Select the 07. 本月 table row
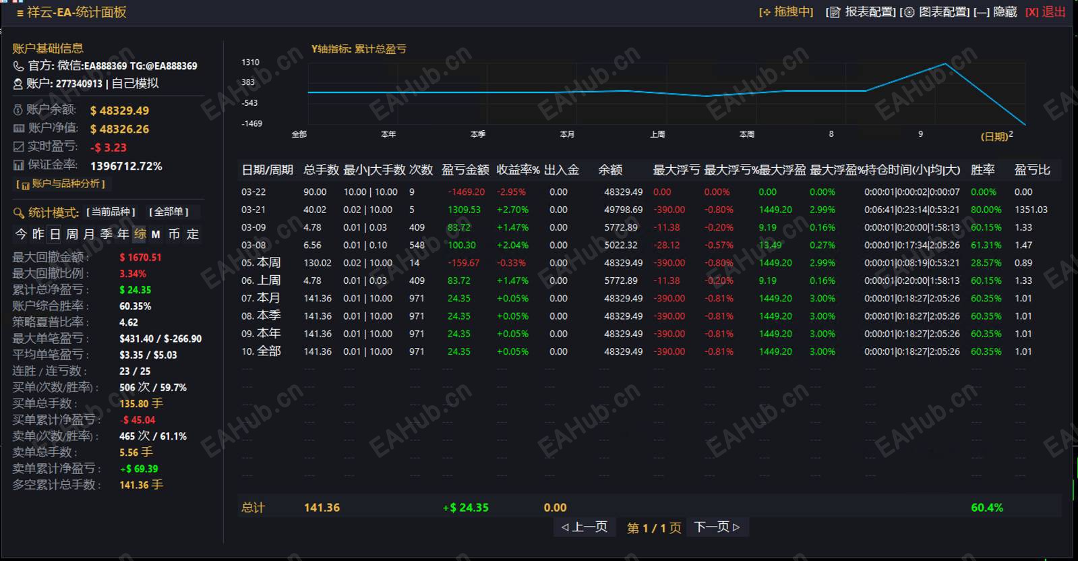The width and height of the screenshot is (1078, 561). pyautogui.click(x=651, y=298)
